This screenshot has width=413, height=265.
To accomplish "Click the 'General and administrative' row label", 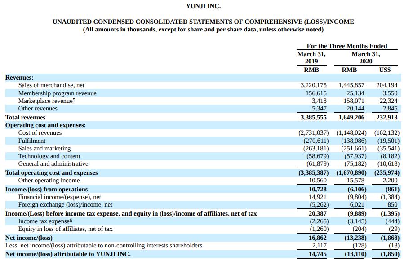I will 53,163.
